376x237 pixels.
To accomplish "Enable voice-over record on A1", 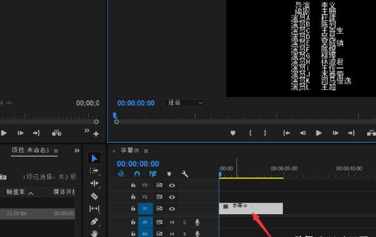I will pyautogui.click(x=197, y=222).
